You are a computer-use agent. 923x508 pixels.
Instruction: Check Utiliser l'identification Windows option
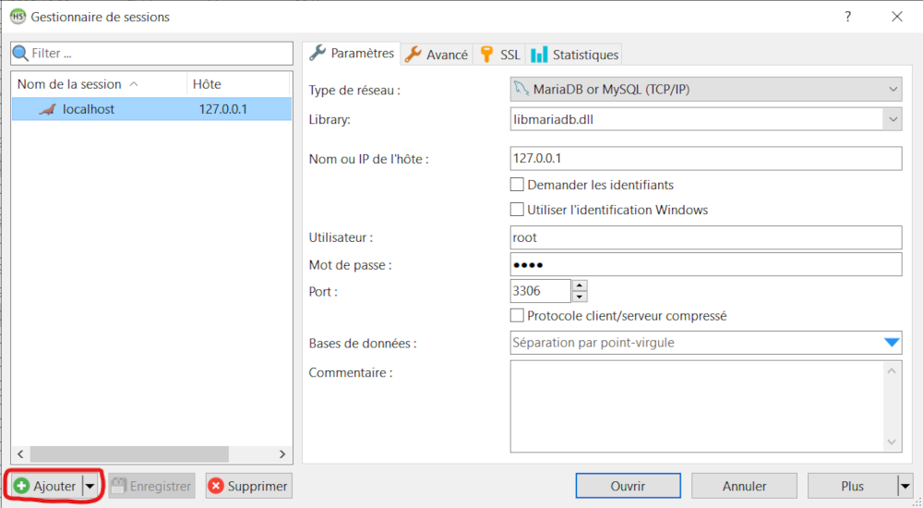point(517,210)
